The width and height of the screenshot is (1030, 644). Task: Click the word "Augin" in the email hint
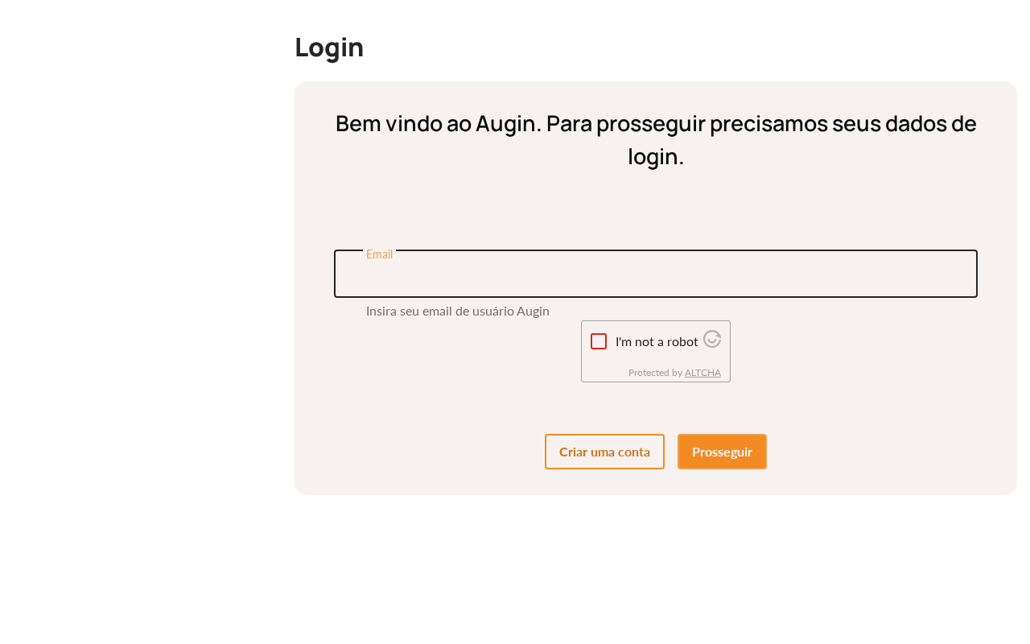pos(533,311)
